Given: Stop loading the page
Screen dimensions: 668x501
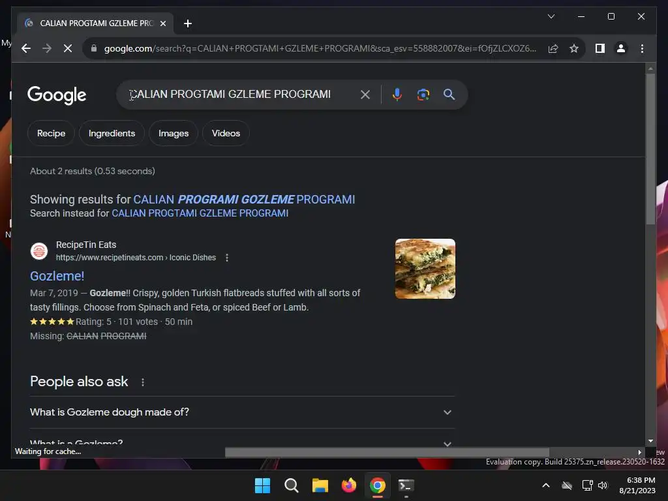Looking at the screenshot, I should pyautogui.click(x=68, y=48).
